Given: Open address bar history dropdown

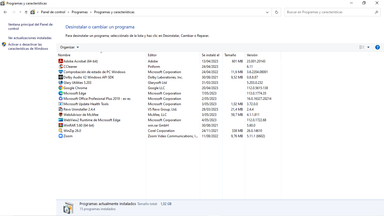Looking at the screenshot, I should (267, 12).
